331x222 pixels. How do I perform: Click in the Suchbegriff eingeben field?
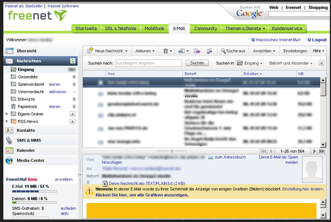point(149,63)
